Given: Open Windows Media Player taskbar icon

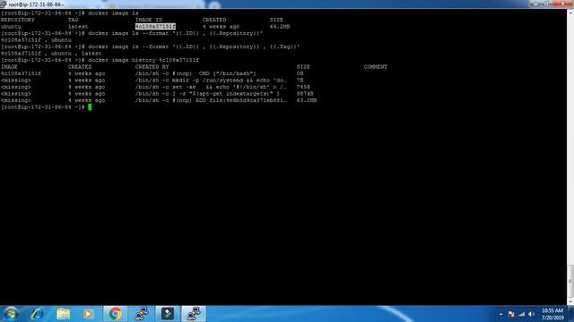Looking at the screenshot, I should (x=88, y=314).
